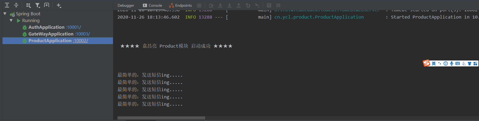This screenshot has width=479, height=121.
Task: Click the 'Started ProductApplication' log line text
Action: (x=435, y=17)
